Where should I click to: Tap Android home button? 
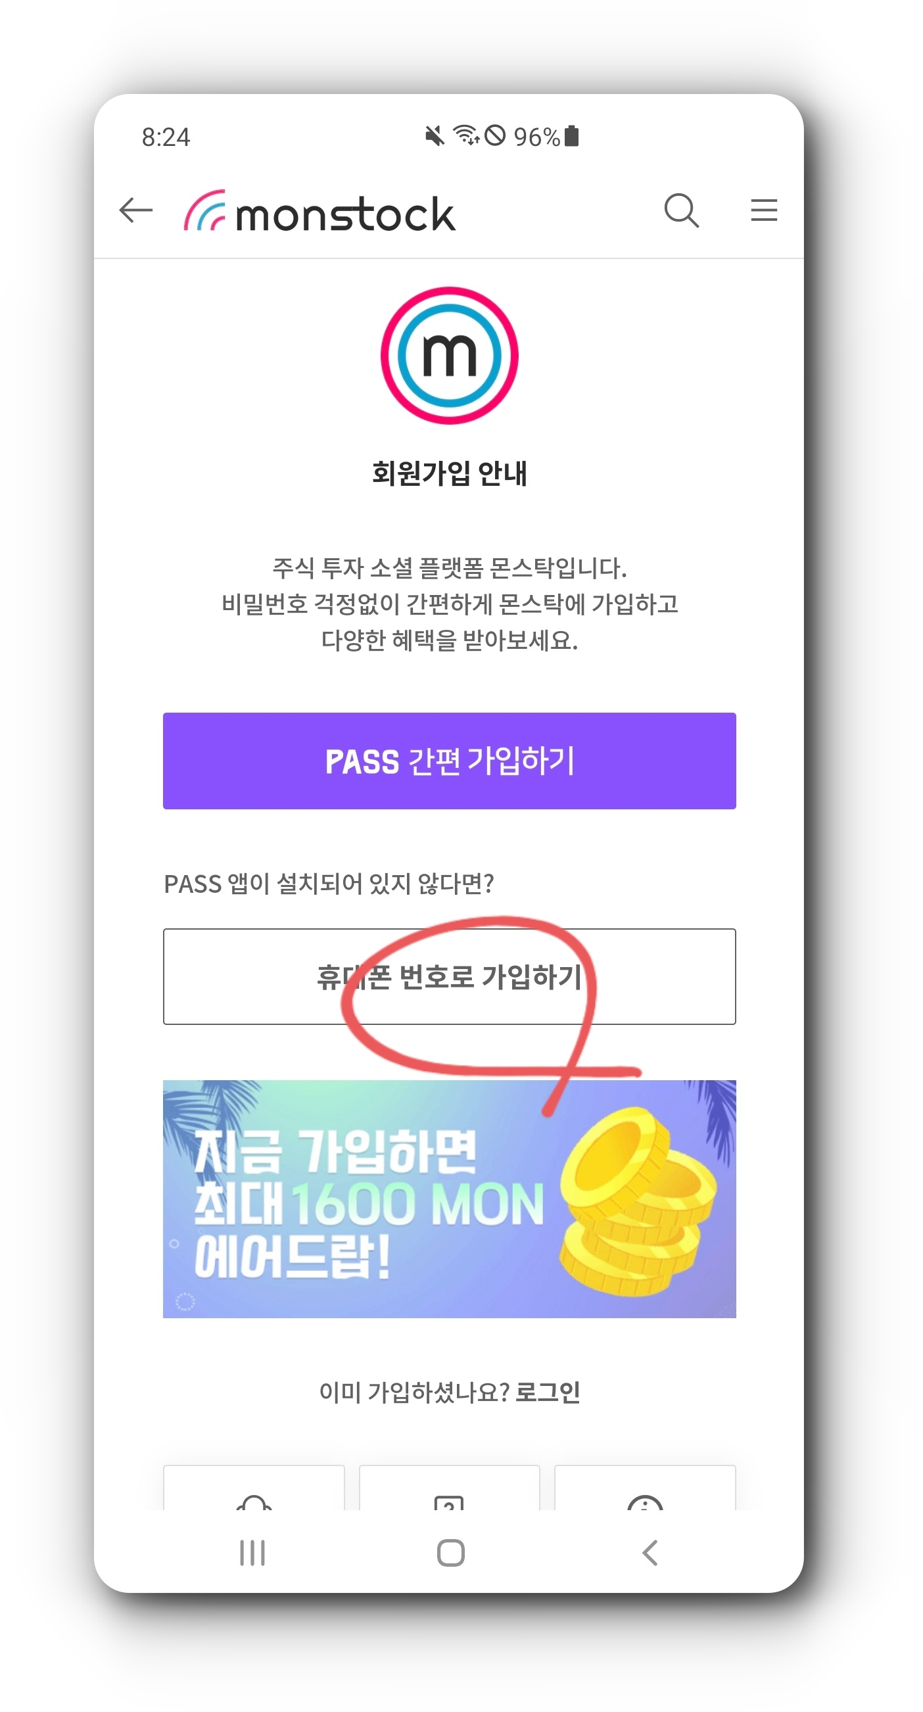click(x=450, y=1552)
